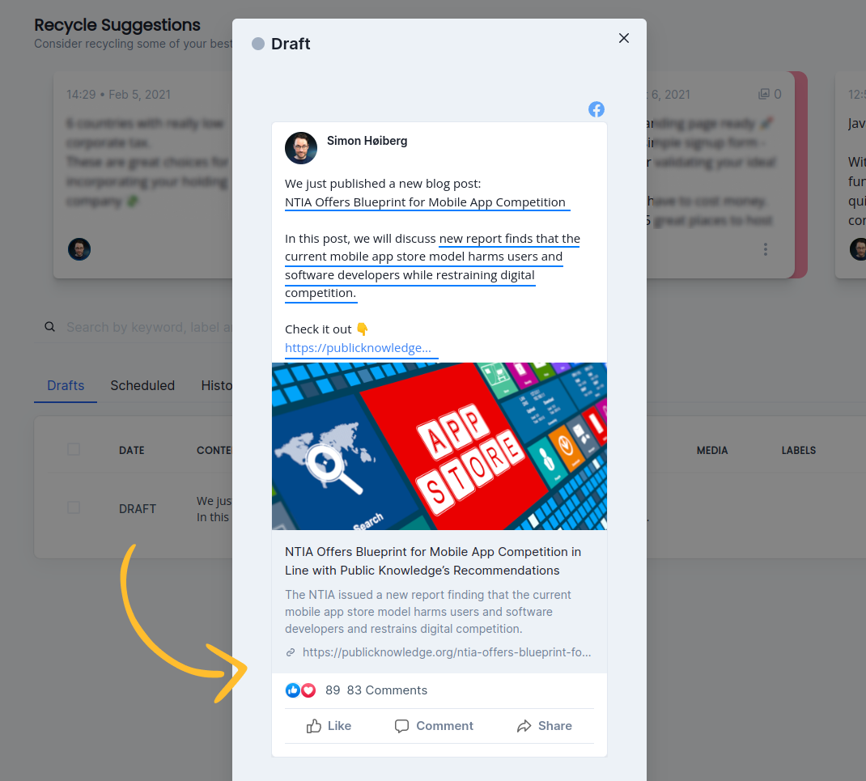
Task: Click the heart reaction icon
Action: pos(308,690)
